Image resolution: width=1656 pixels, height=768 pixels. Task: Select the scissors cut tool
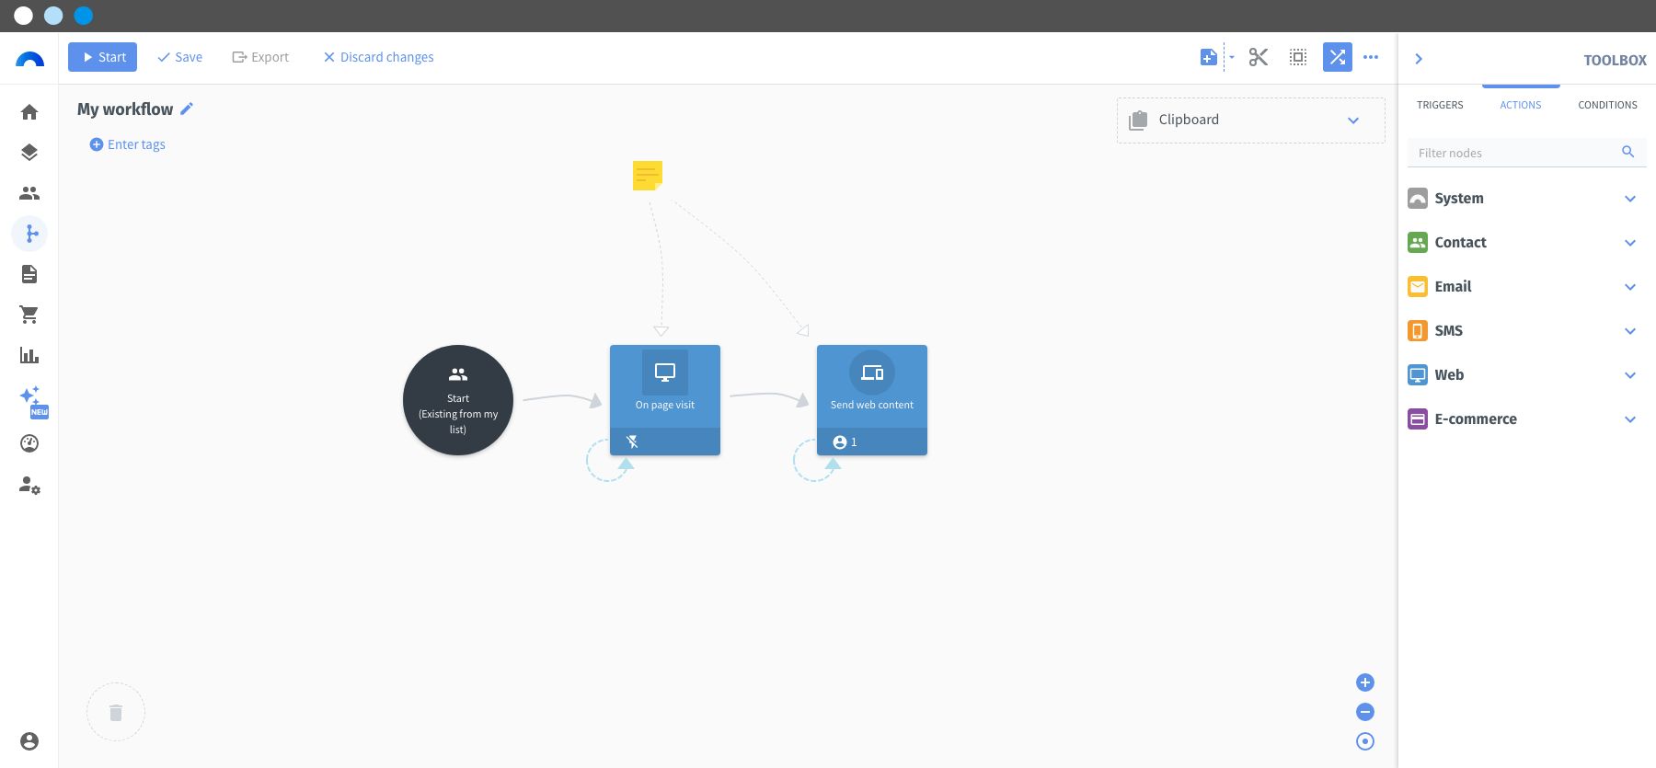click(1259, 57)
